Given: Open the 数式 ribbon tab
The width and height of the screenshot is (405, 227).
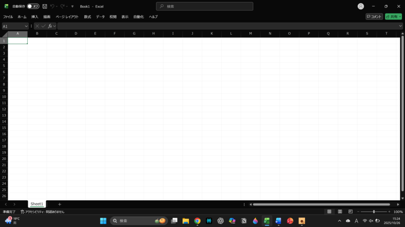Looking at the screenshot, I should (x=87, y=17).
